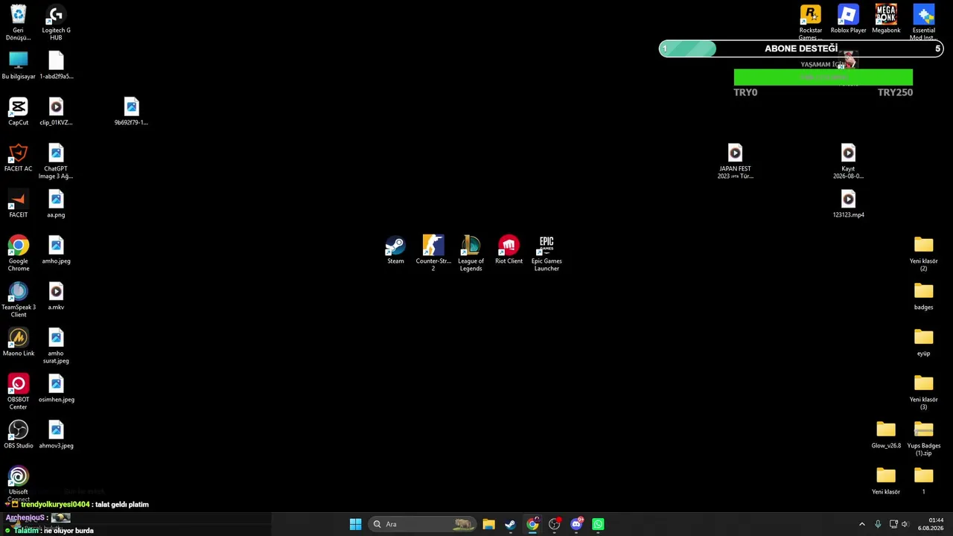Select the OBSBOT Center shortcut
Image resolution: width=953 pixels, height=536 pixels.
pos(19,392)
